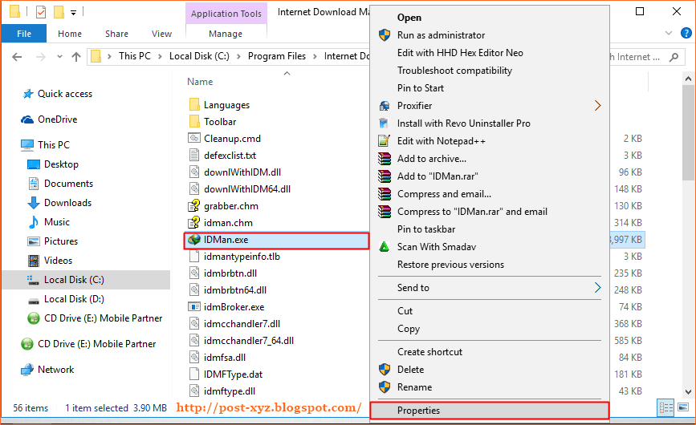Select Compress and email menu entry
Viewport: 696px width, 425px height.
pos(489,194)
